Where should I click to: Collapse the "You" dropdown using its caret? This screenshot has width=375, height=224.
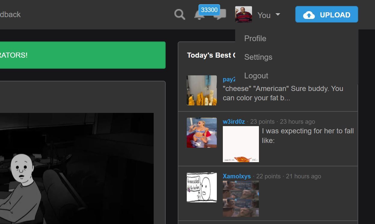click(278, 14)
